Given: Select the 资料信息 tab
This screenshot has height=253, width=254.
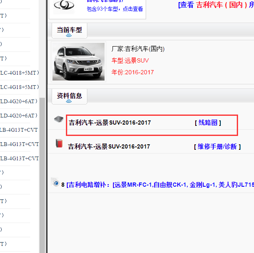Looking at the screenshot, I should (69, 97).
